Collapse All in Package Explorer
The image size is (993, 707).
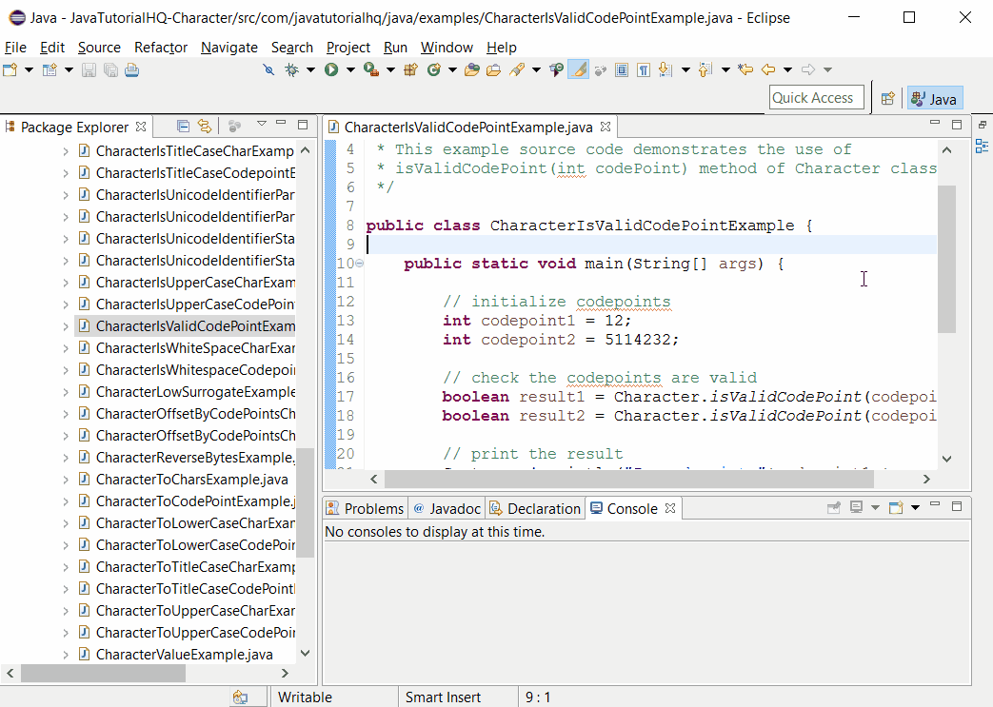pos(183,127)
